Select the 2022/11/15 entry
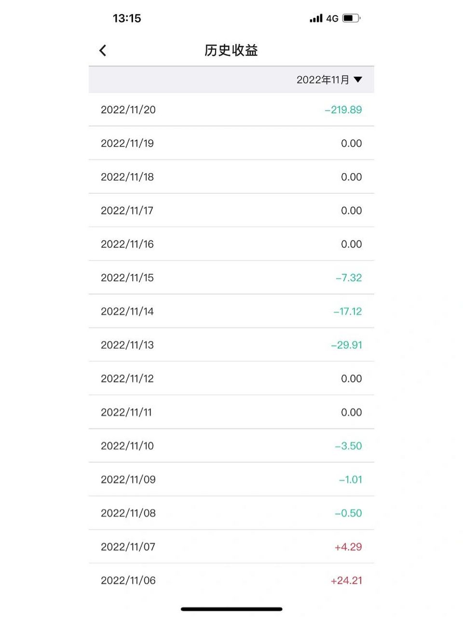The height and width of the screenshot is (617, 463). coord(231,278)
